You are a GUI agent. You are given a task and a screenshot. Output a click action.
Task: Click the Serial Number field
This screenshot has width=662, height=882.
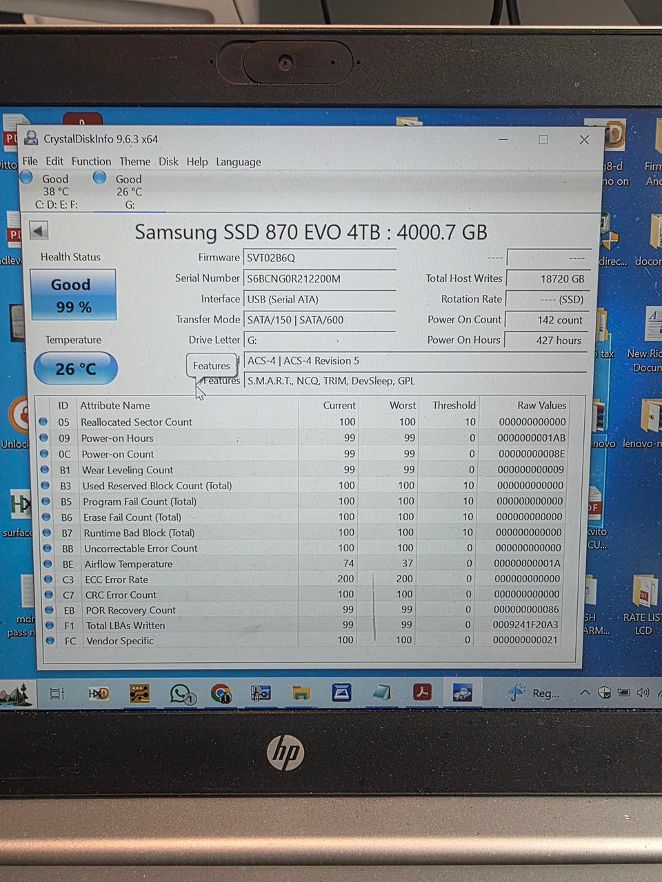[319, 278]
